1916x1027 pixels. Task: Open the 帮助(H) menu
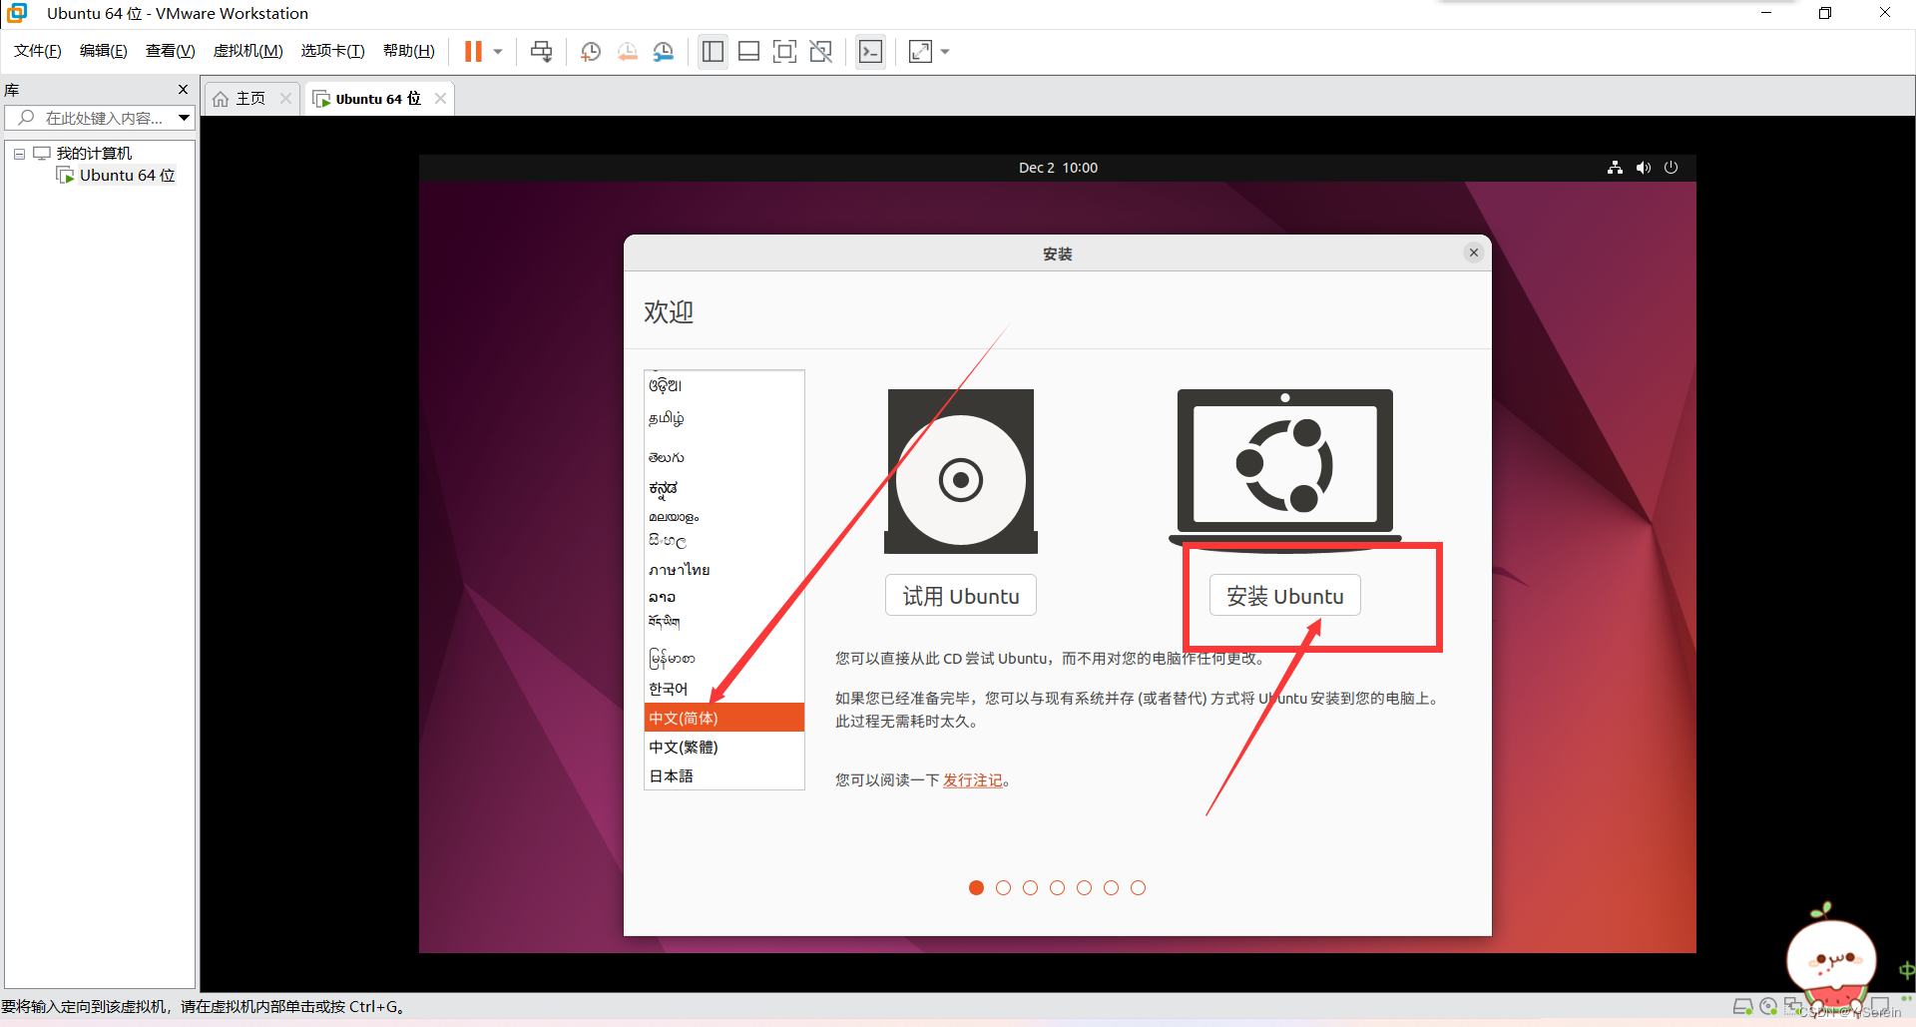[408, 51]
